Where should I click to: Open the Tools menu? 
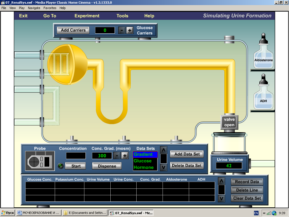click(x=122, y=16)
